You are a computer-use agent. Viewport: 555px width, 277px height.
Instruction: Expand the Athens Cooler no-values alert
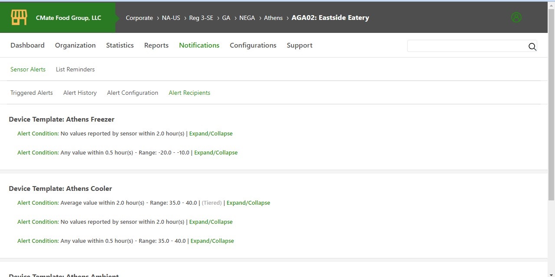(x=211, y=222)
